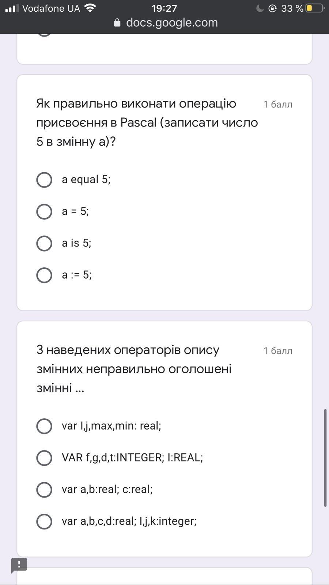329x585 pixels.
Task: Tap the docs.google.com address bar
Action: (172, 23)
